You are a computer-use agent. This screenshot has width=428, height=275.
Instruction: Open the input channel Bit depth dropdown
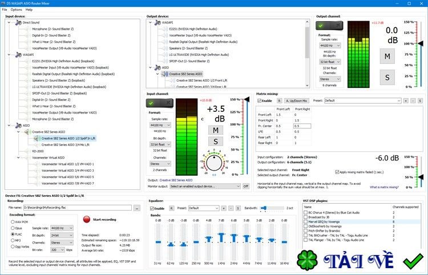[x=160, y=144]
